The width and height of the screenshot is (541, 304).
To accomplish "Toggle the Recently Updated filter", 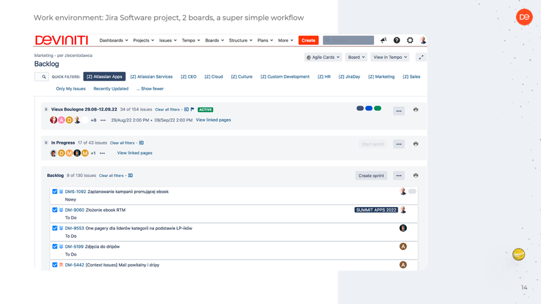I will click(111, 89).
